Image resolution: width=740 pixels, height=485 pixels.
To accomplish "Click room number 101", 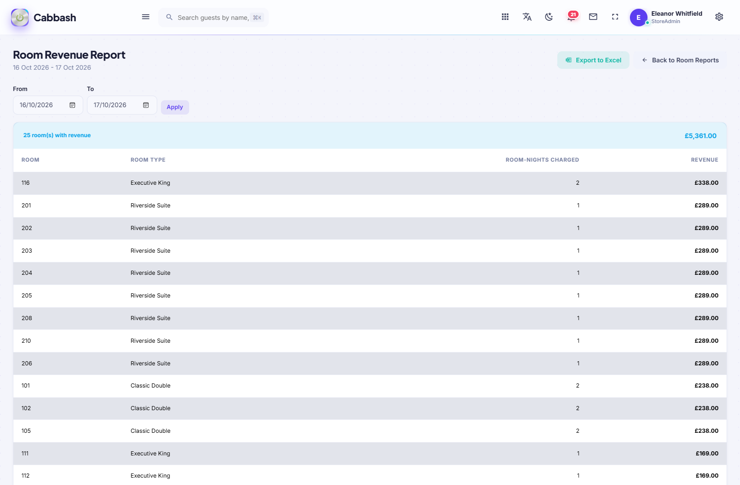I will tap(25, 386).
